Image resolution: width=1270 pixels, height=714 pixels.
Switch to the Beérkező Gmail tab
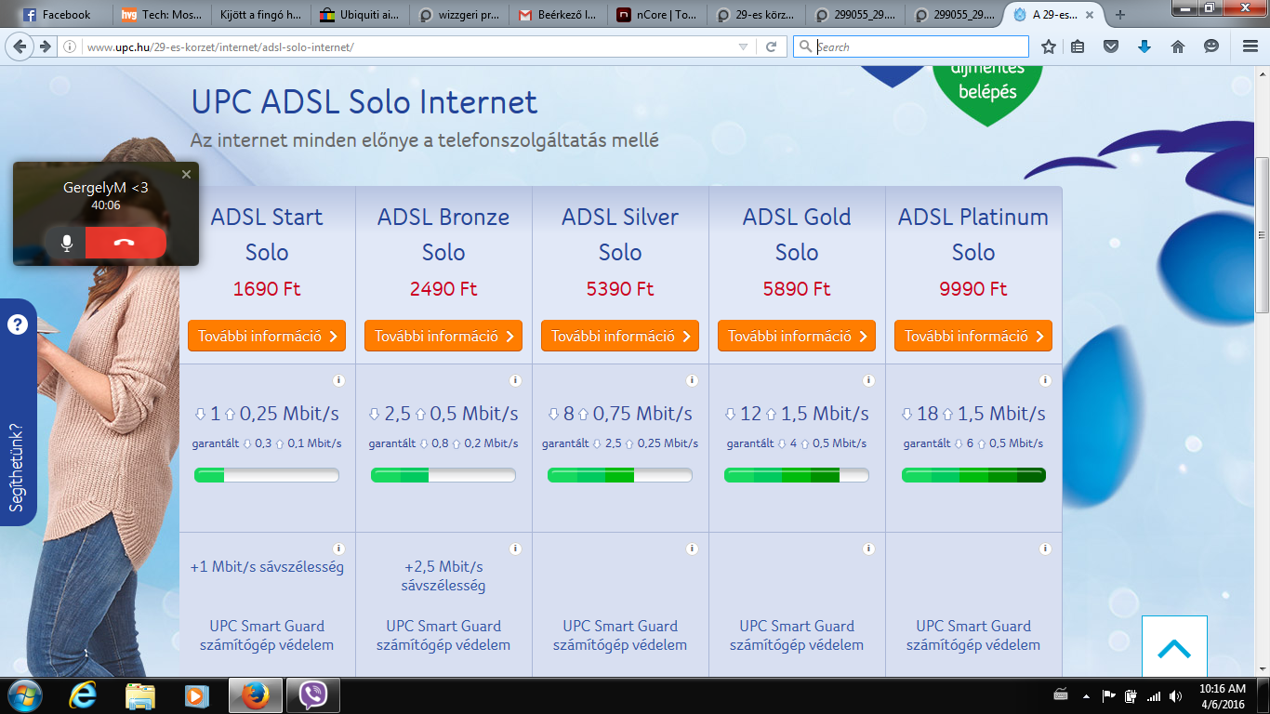558,15
